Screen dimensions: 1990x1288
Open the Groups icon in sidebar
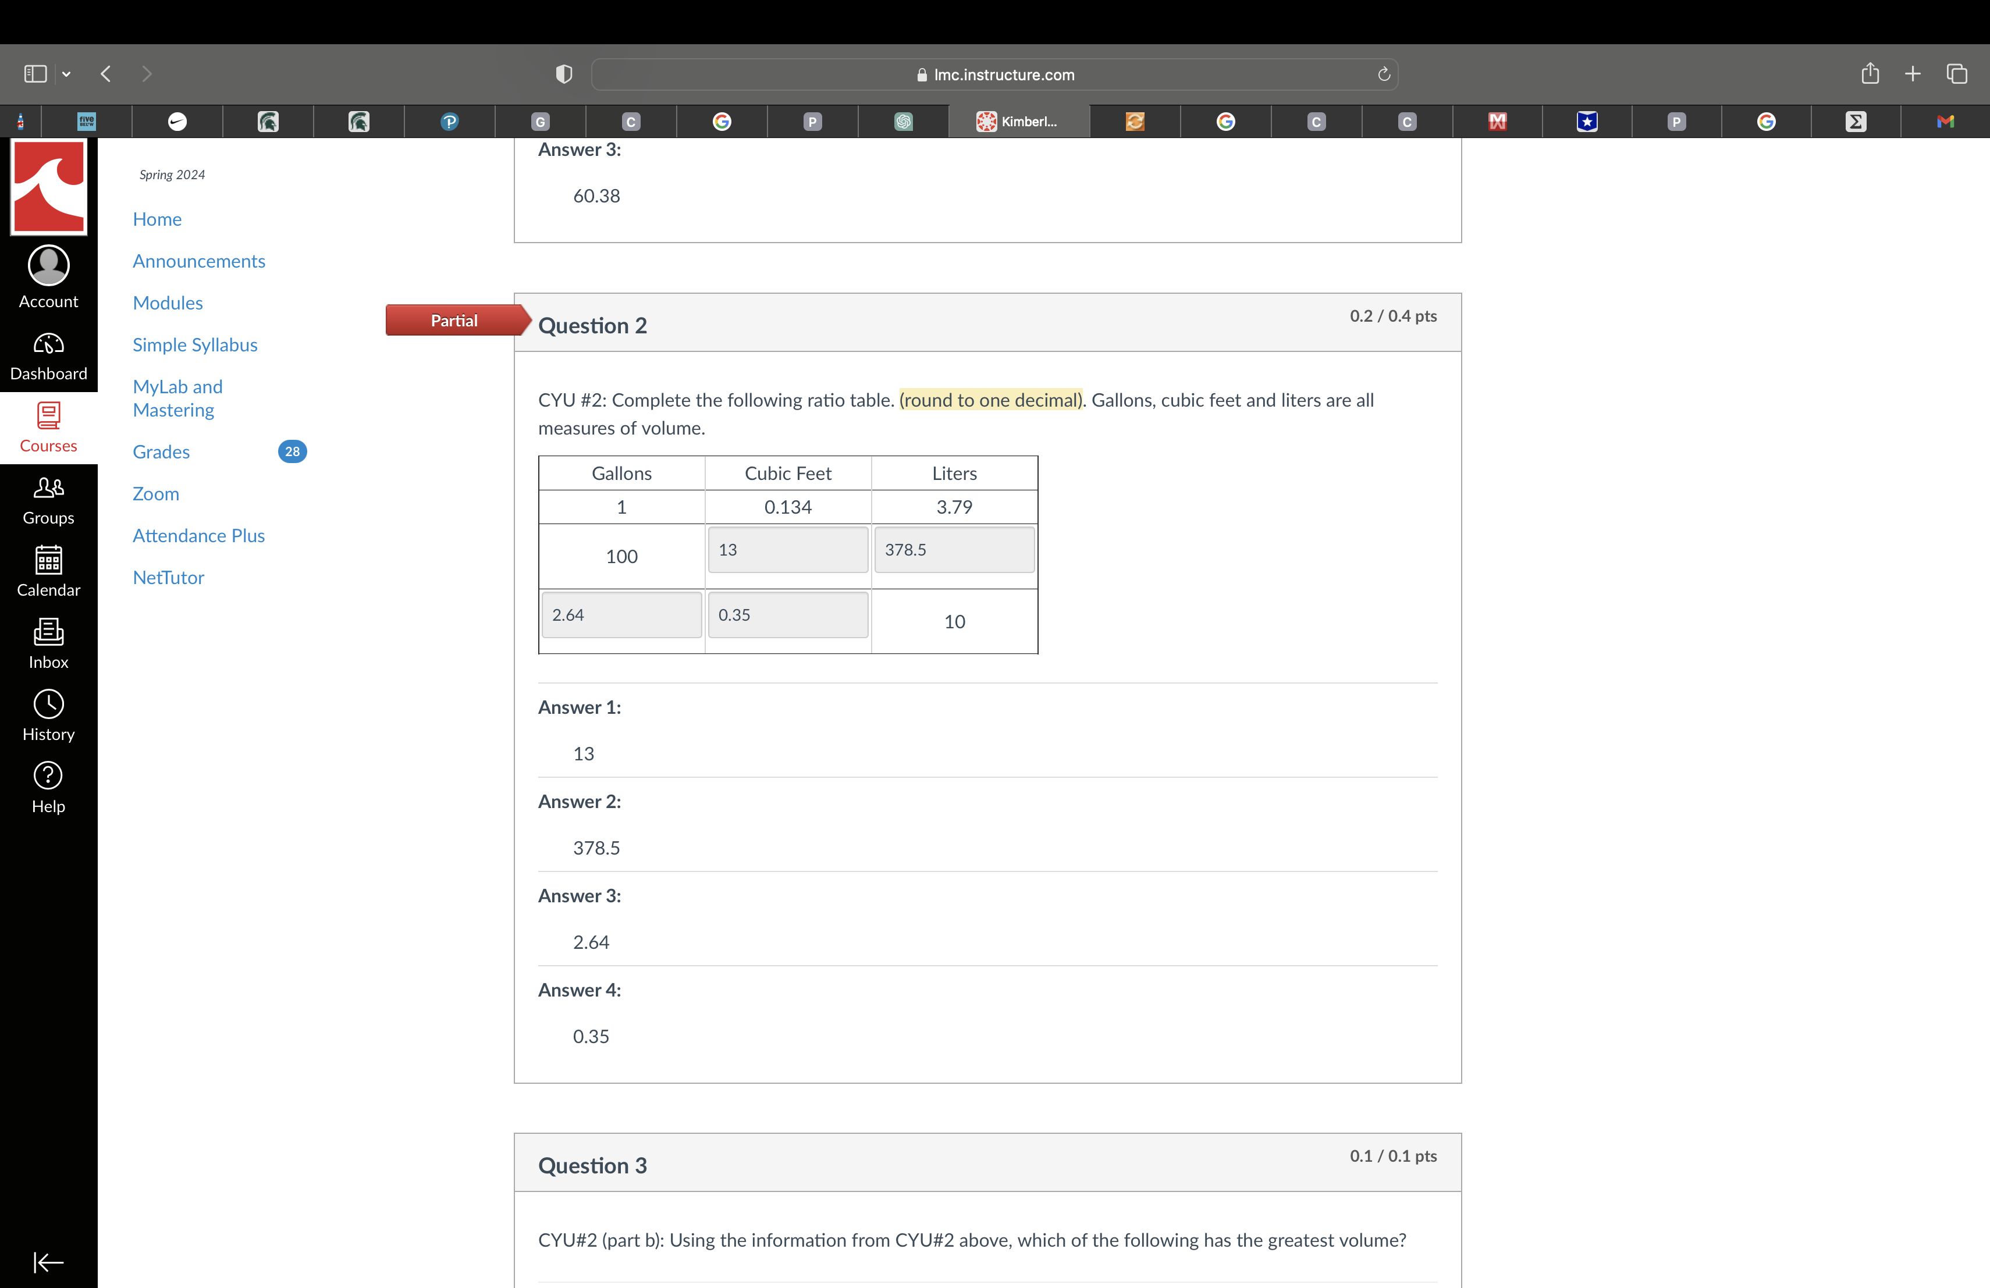[48, 488]
